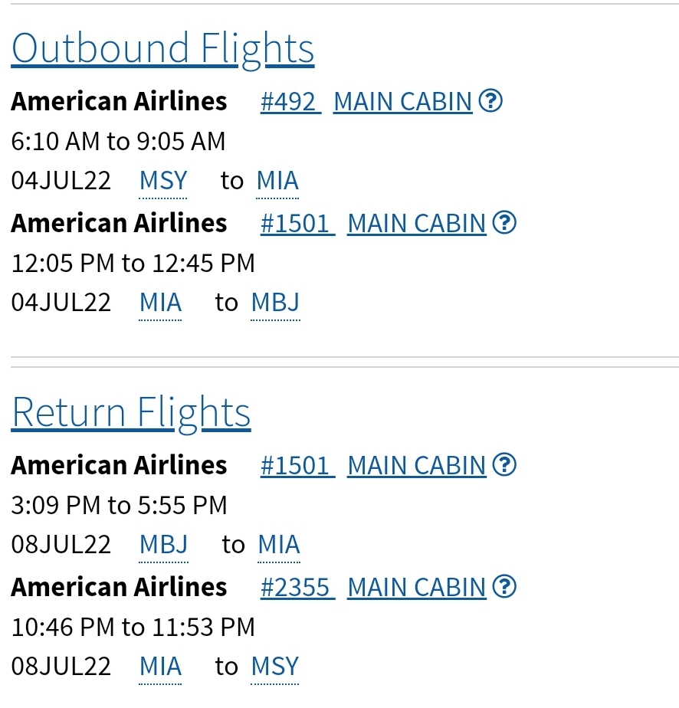
Task: Click MBJ arrival airport code on outbound
Action: point(275,303)
